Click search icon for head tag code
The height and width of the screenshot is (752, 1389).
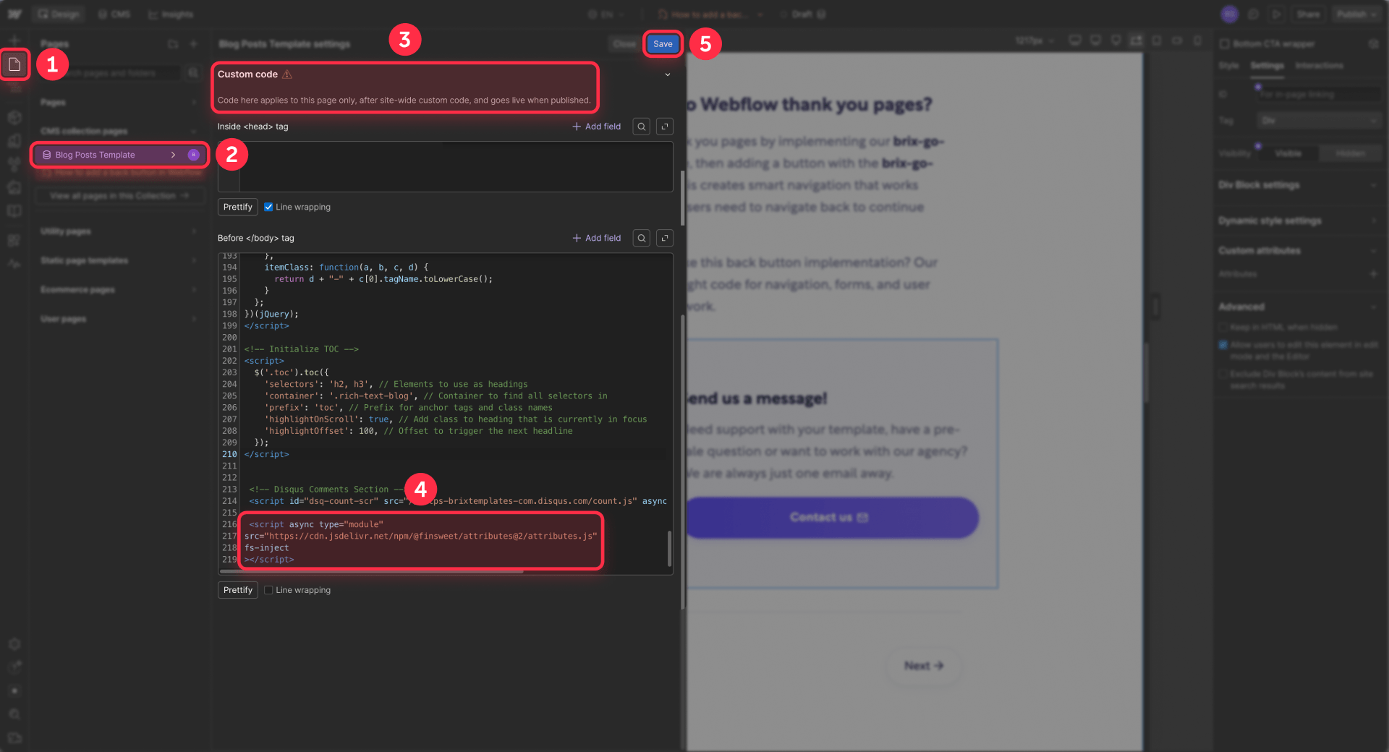pos(641,127)
